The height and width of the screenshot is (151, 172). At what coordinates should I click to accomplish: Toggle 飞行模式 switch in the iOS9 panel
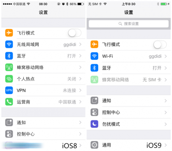(160, 45)
